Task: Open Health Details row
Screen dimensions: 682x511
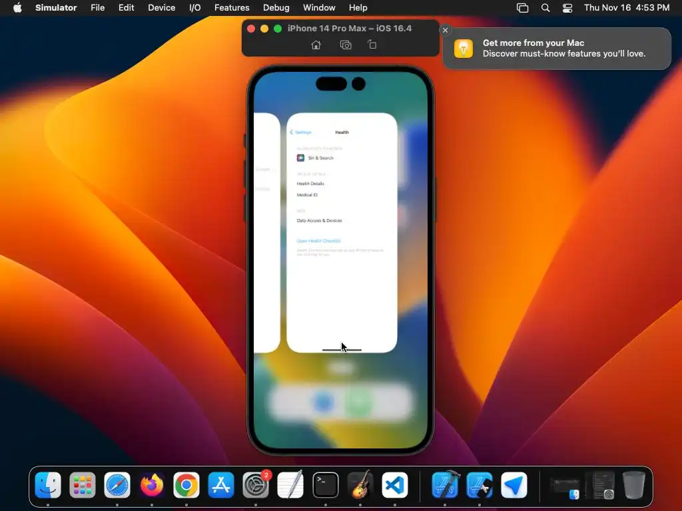Action: click(342, 184)
